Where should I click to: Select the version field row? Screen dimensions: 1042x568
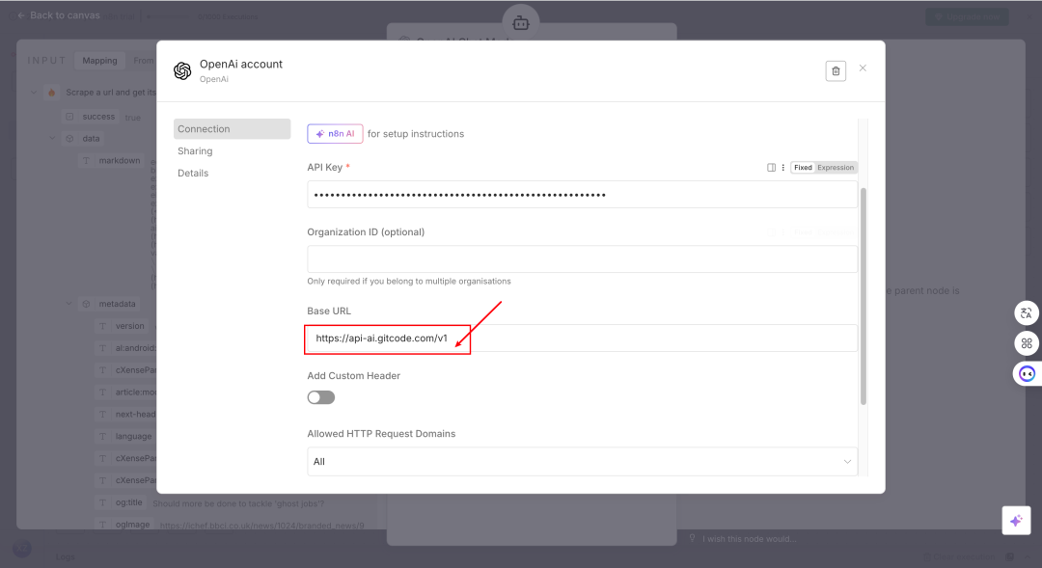123,326
